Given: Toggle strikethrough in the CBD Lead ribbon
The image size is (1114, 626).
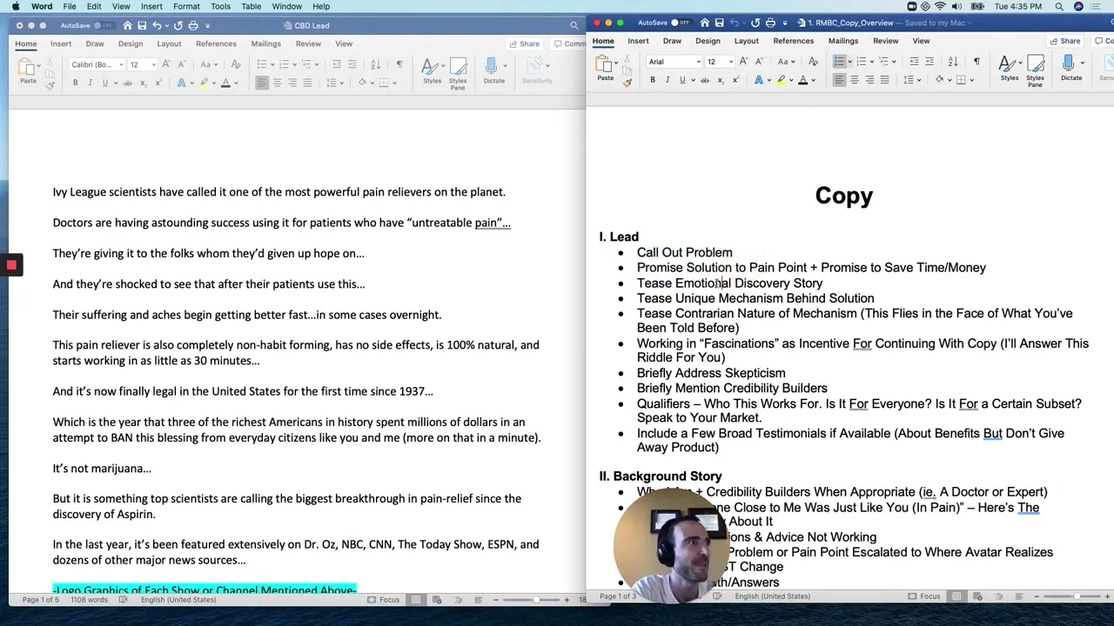Looking at the screenshot, I should (127, 83).
